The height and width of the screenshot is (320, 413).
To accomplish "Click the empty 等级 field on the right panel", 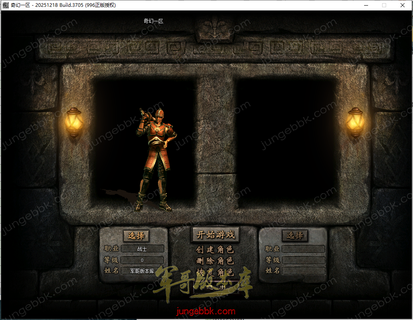I will click(x=303, y=260).
